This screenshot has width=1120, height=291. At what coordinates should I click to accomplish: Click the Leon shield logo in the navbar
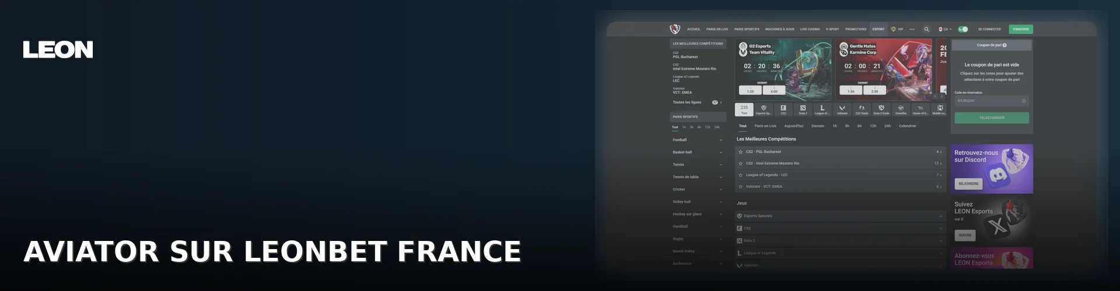tap(675, 29)
